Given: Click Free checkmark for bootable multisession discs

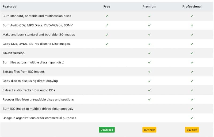Looking at the screenshot, I should pos(107,16).
